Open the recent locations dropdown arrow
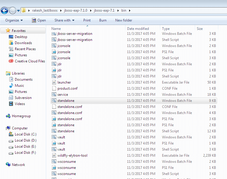 (19, 11)
